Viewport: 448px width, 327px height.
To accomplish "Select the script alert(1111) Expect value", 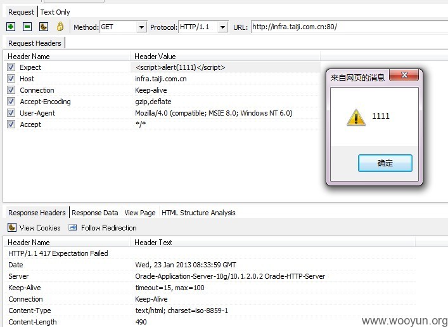I will 181,67.
